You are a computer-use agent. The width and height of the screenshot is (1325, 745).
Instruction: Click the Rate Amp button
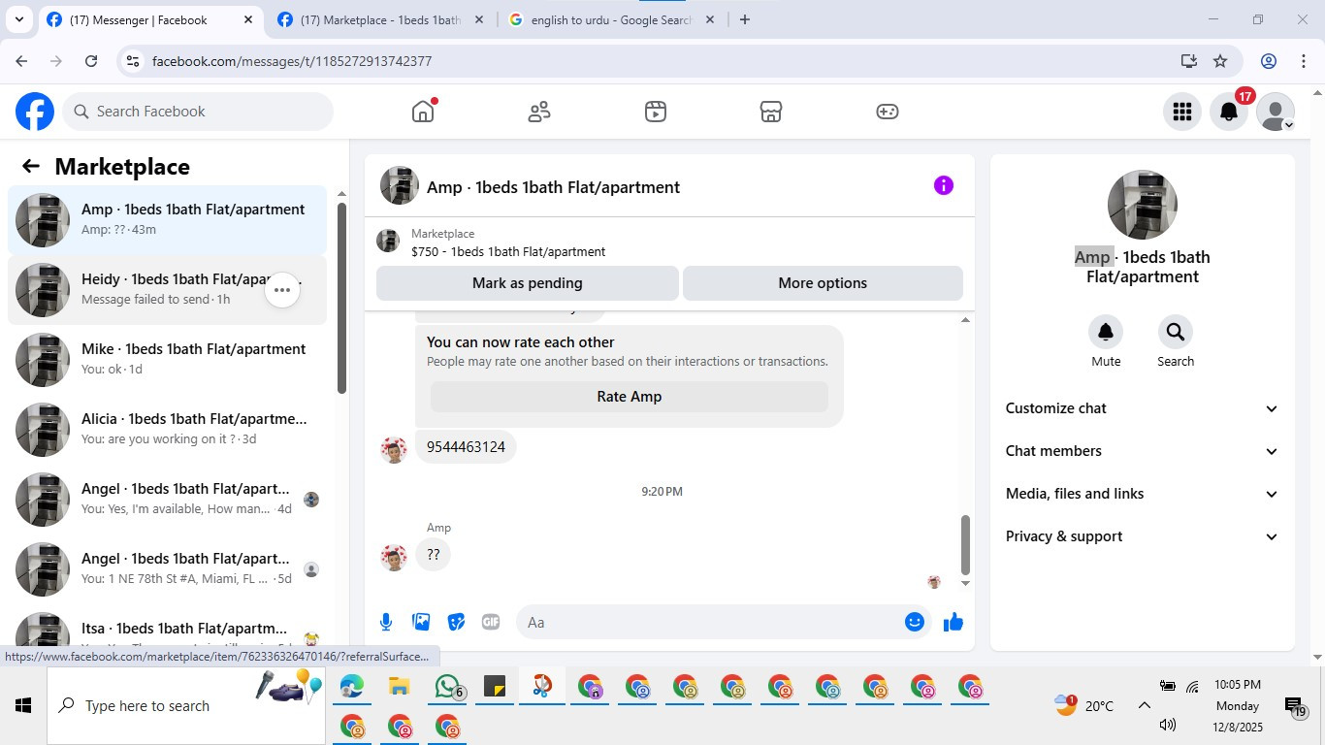coord(630,397)
